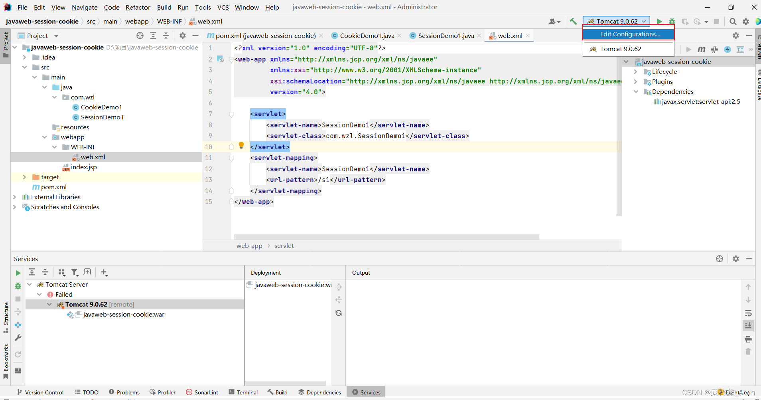Switch to SessionDemo1.java editor tab
The image size is (761, 400).
[x=446, y=36]
